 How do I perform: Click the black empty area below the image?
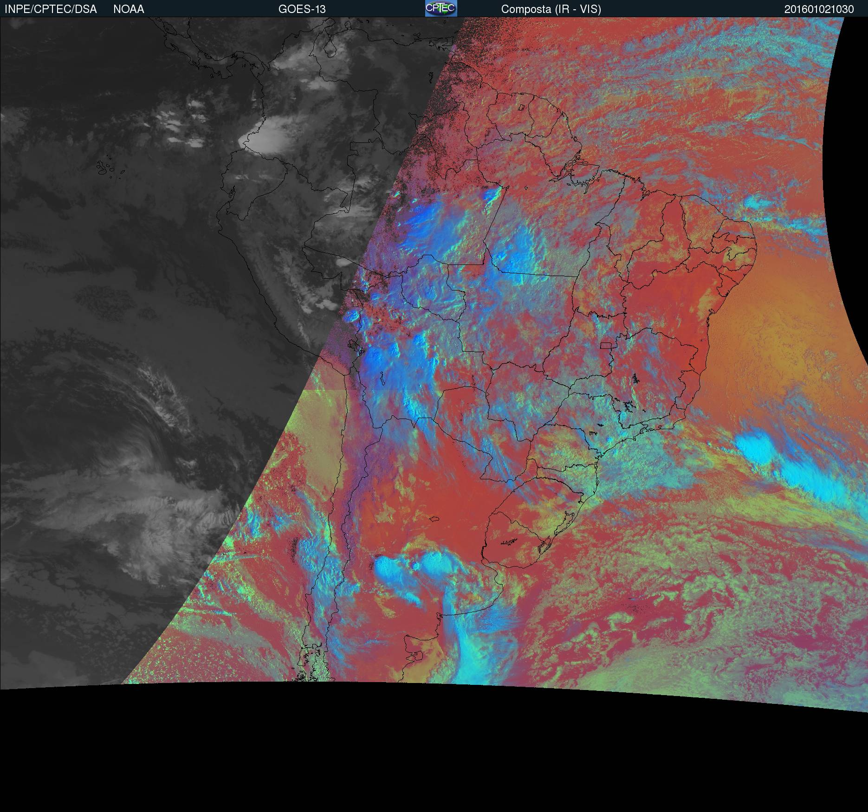(x=434, y=761)
